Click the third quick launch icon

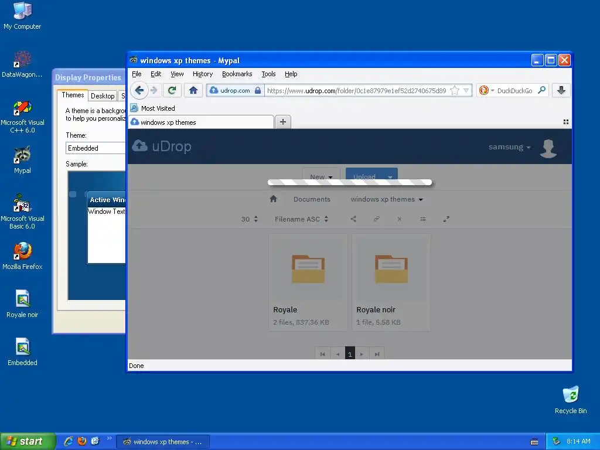(95, 441)
